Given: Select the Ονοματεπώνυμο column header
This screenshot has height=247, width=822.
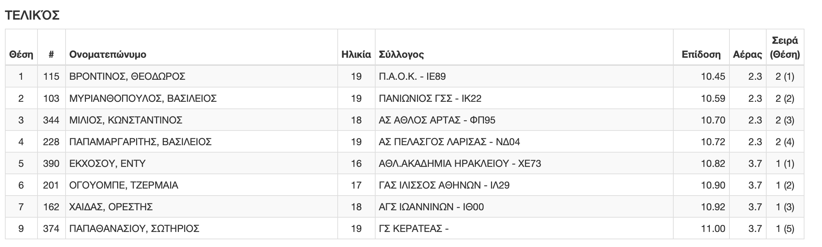Looking at the screenshot, I should coord(108,55).
